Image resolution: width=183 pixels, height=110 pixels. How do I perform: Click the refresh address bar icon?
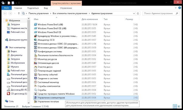(x=138, y=13)
